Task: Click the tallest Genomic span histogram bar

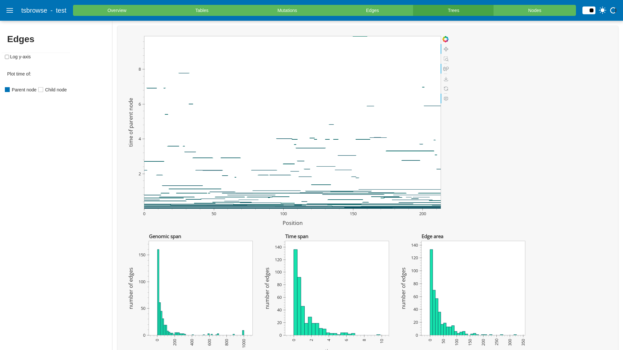Action: point(158,292)
